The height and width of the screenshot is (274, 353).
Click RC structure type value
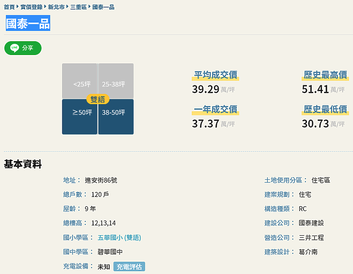tap(303, 209)
